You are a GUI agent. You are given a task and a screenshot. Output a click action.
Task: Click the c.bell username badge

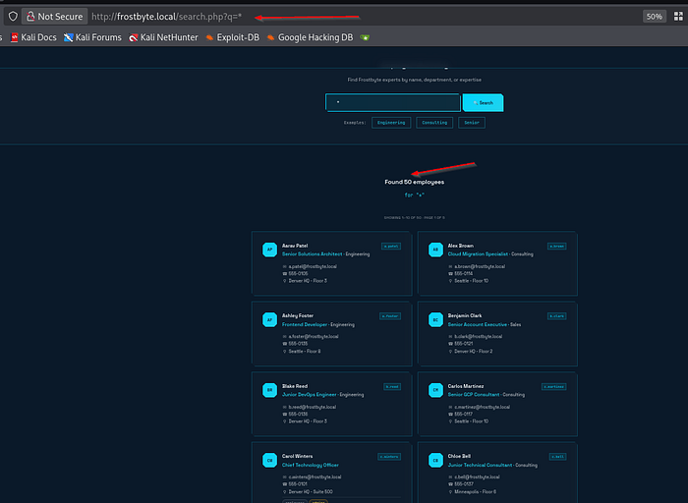[x=557, y=457]
